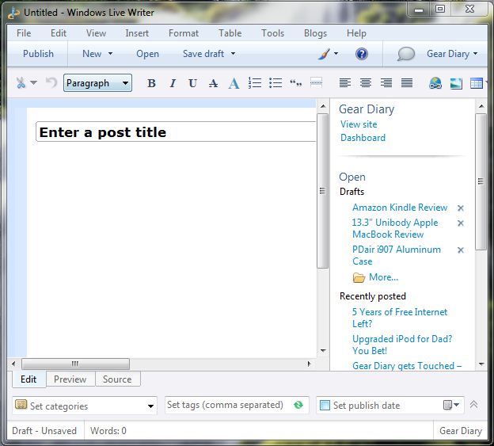
Task: Insert a hyperlink with globe icon
Action: 435,83
